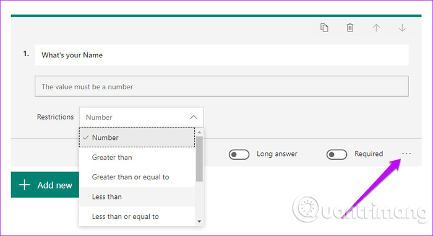Choose Greater than or equal to

click(x=137, y=177)
